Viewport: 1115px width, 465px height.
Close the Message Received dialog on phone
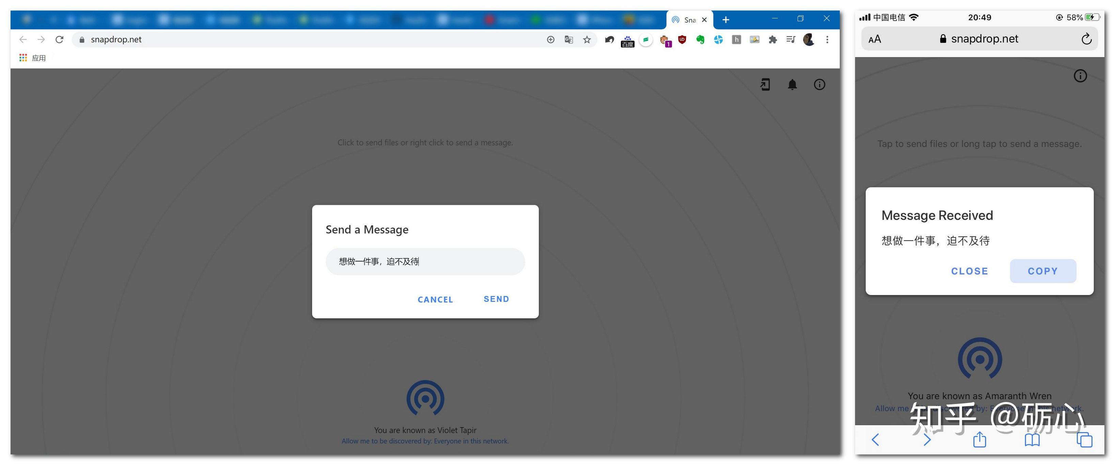click(970, 272)
